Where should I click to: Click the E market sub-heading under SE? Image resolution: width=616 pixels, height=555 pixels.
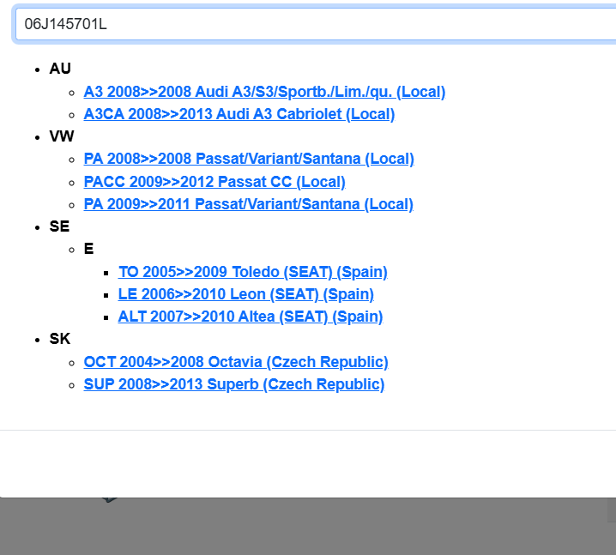88,249
